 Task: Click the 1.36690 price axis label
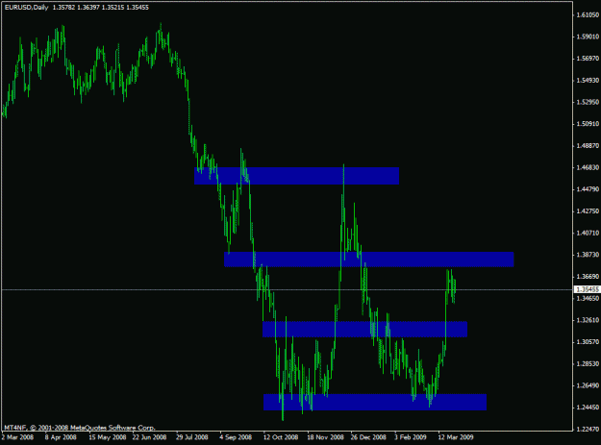pyautogui.click(x=588, y=277)
